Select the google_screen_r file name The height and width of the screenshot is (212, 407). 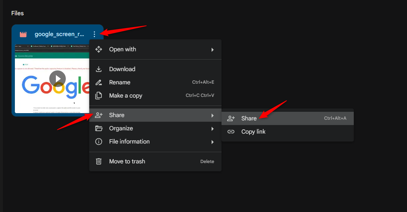60,34
